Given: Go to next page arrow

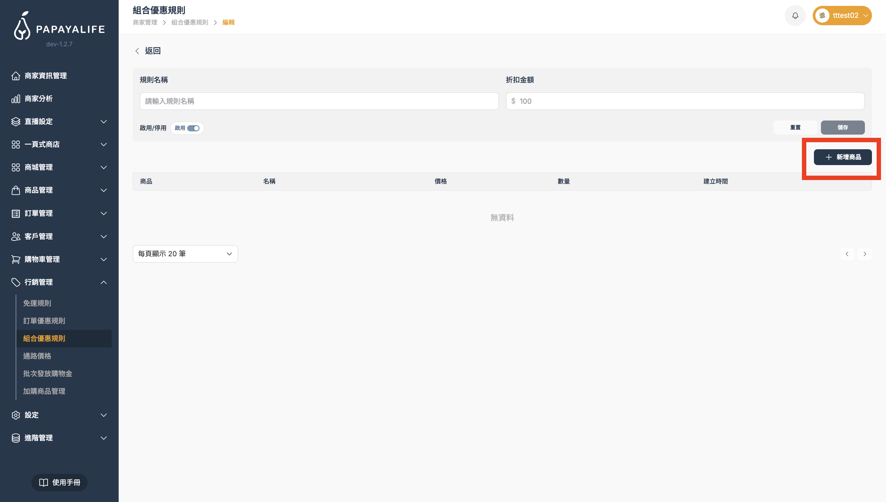Looking at the screenshot, I should point(864,254).
